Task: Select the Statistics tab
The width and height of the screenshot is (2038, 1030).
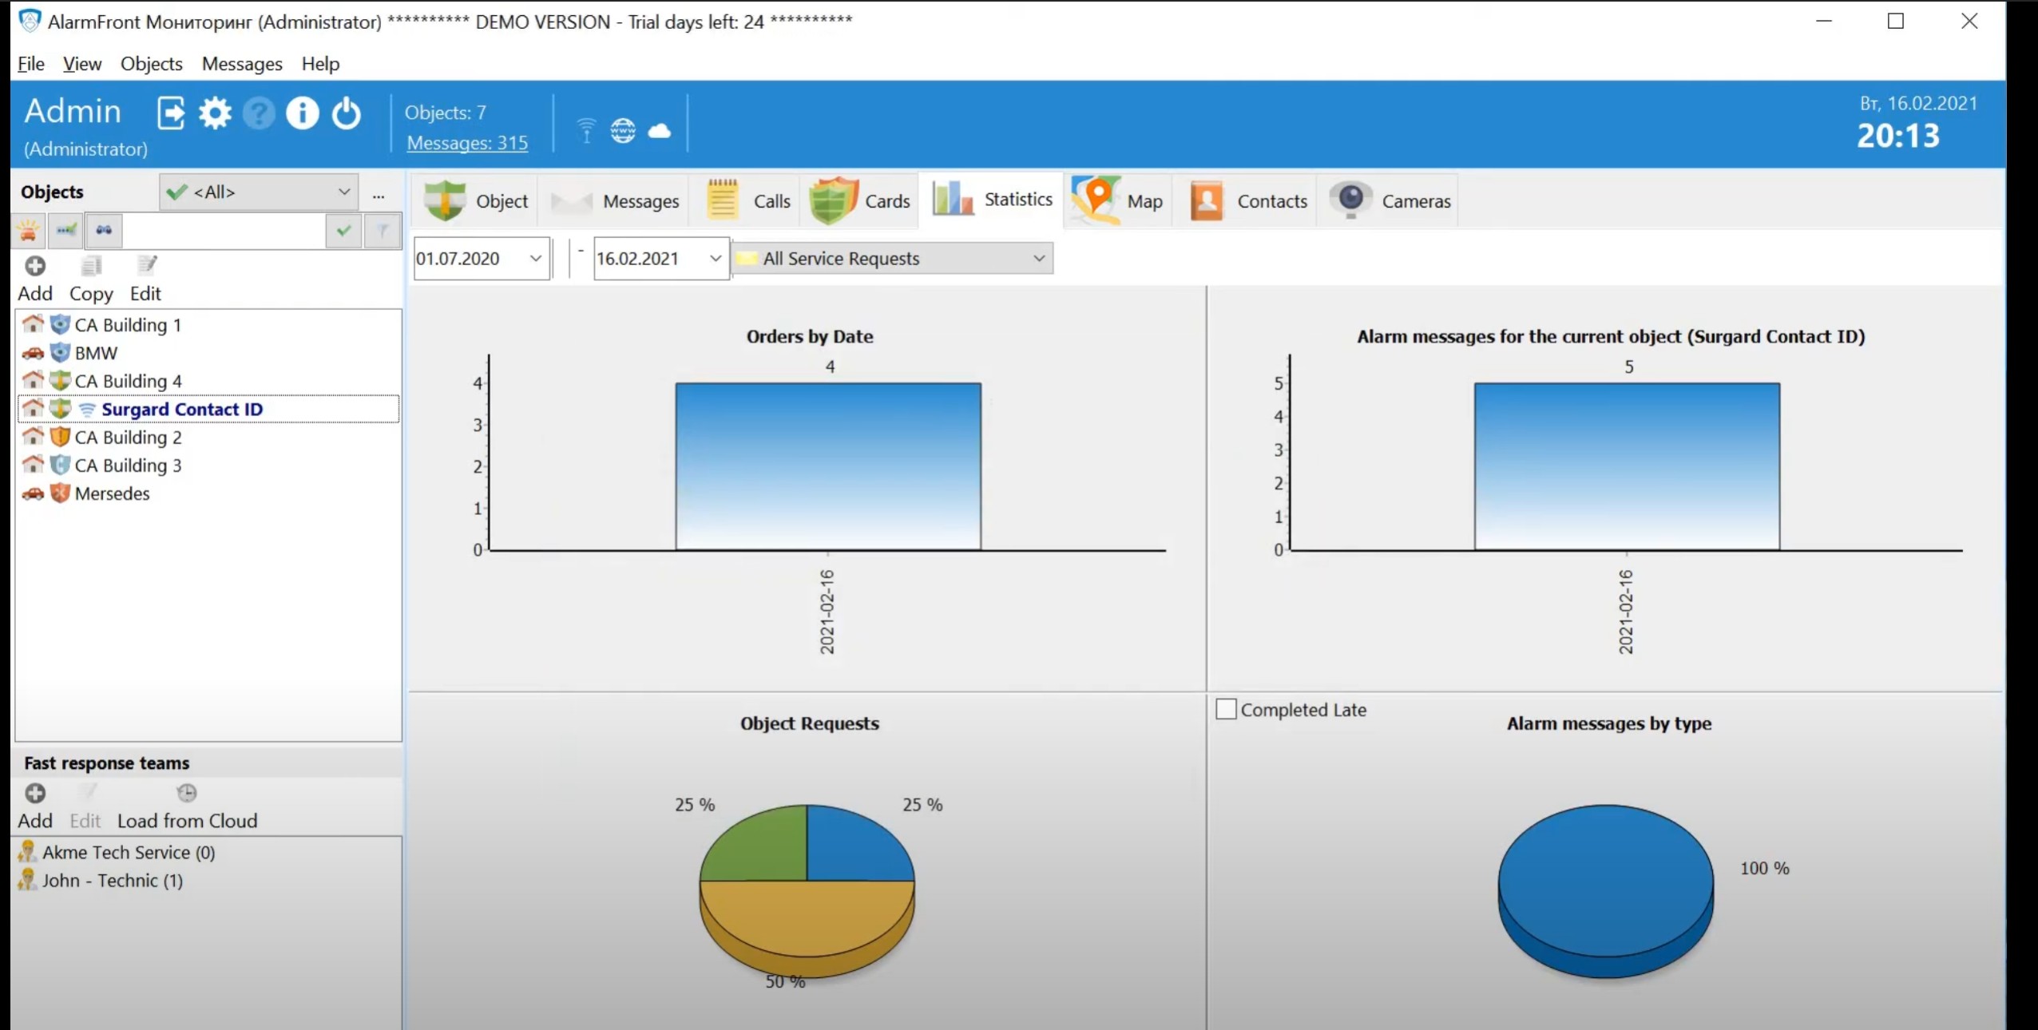Action: pos(992,200)
